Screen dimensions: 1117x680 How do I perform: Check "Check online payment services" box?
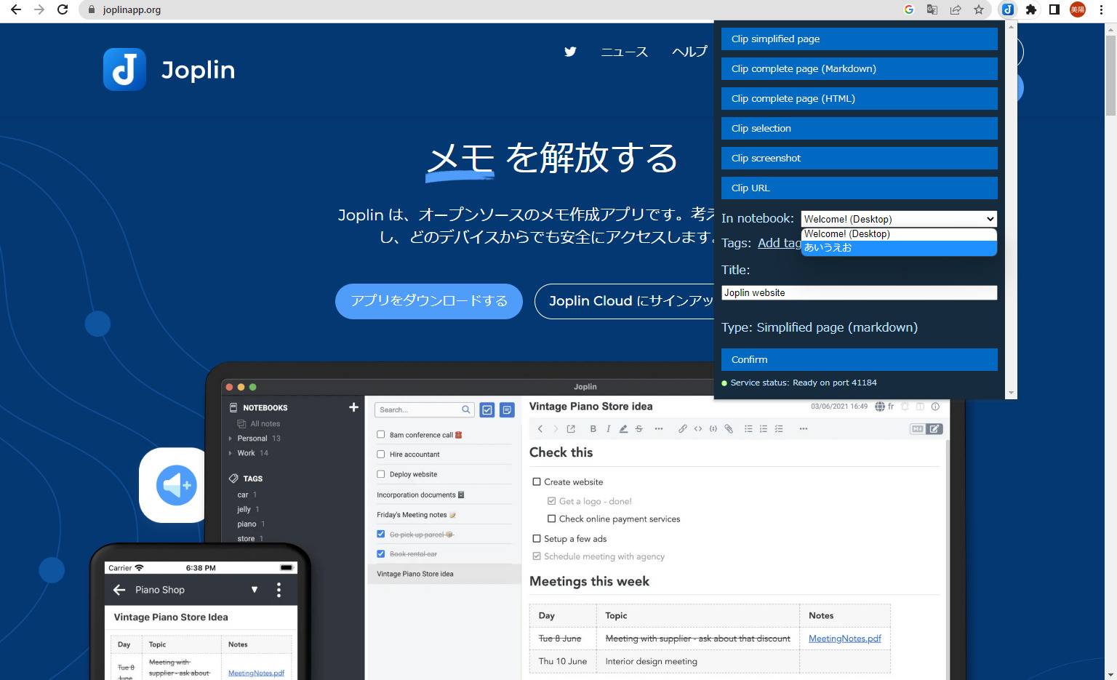coord(551,519)
